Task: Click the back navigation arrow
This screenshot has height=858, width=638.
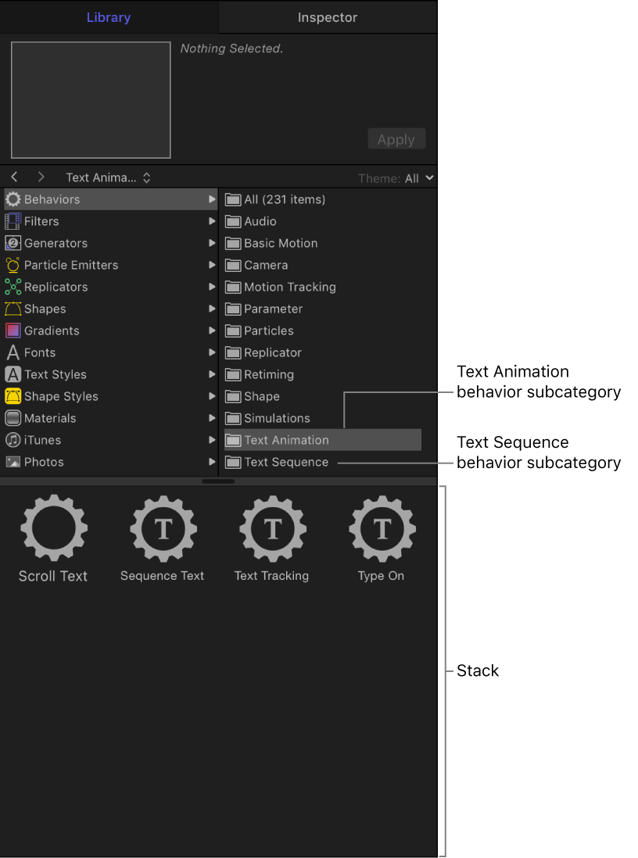Action: pos(13,177)
